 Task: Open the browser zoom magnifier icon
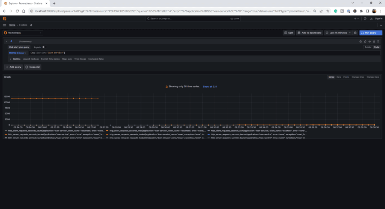(315, 11)
